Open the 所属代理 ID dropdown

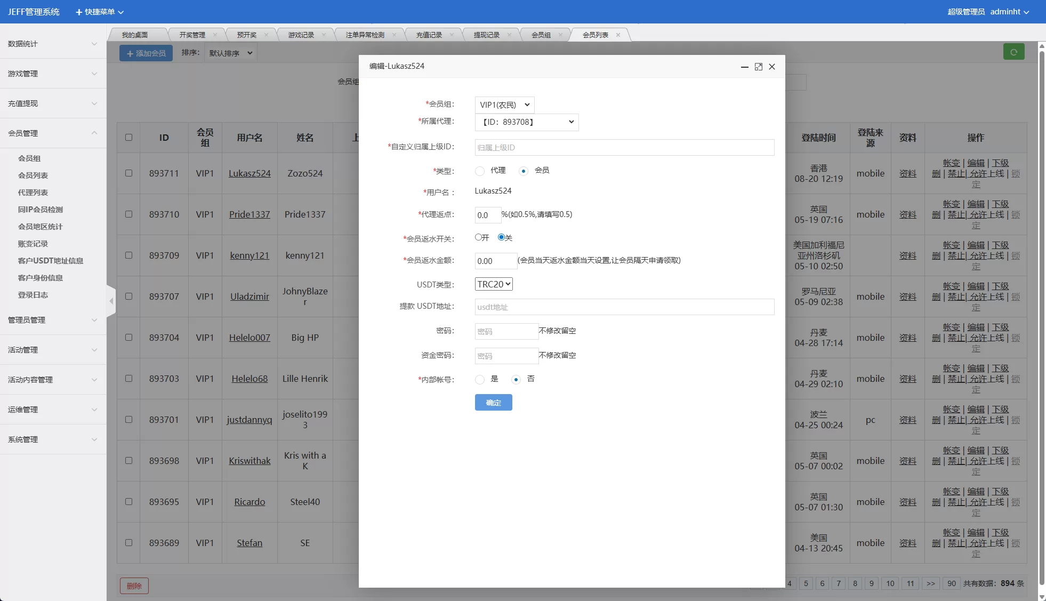(526, 122)
